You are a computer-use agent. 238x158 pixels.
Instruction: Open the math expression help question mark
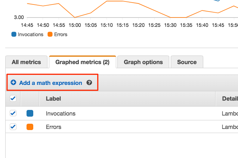(x=89, y=83)
